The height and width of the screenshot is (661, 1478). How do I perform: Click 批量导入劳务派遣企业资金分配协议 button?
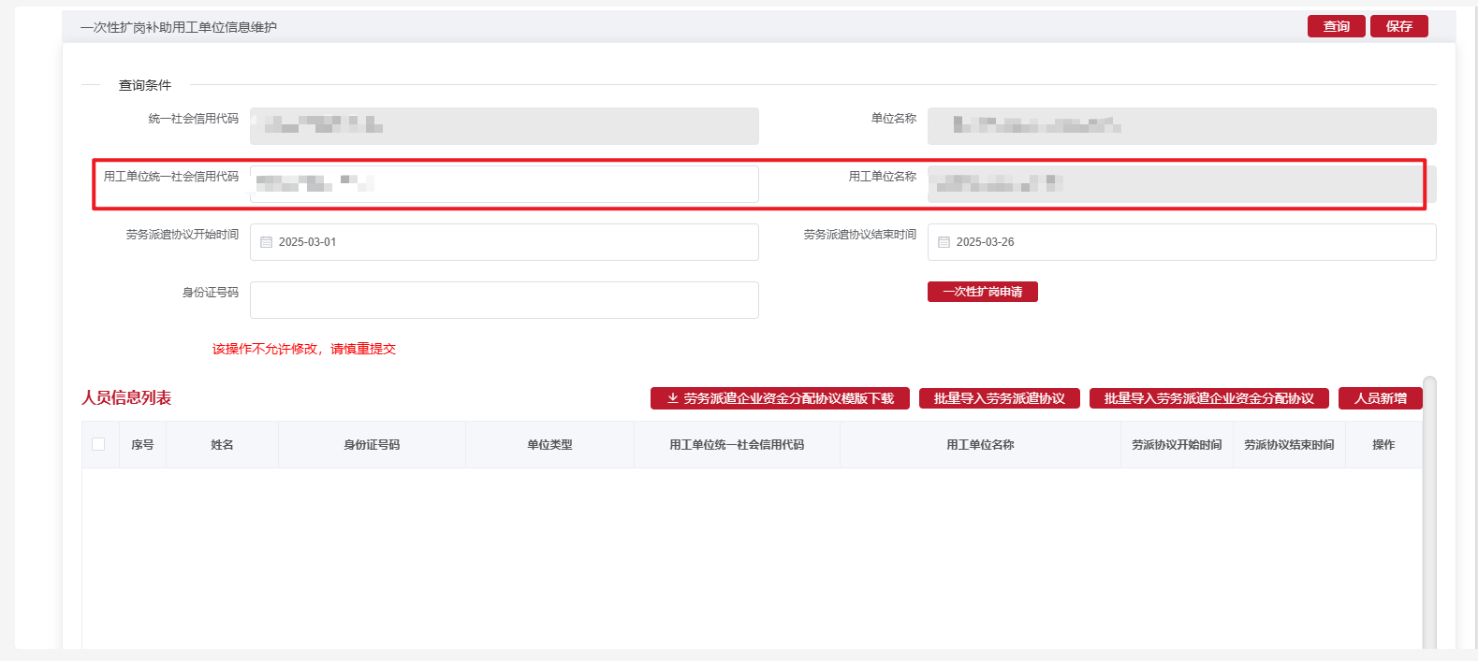click(1208, 398)
